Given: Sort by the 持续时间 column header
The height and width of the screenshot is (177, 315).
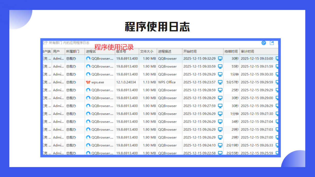Looking at the screenshot, I should 232,51.
